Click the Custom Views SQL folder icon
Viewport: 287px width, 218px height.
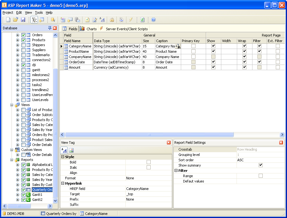tap(17, 150)
